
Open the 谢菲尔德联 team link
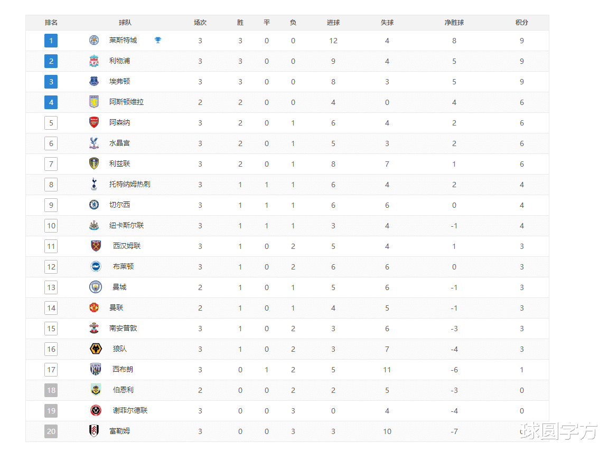(130, 411)
